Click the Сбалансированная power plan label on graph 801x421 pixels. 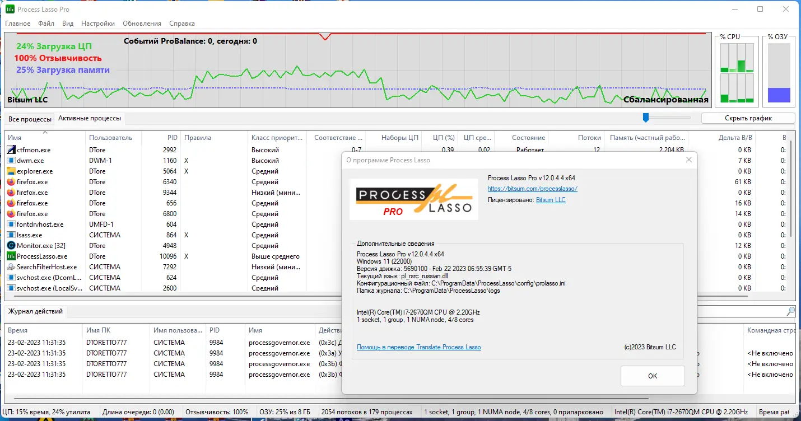tap(666, 100)
